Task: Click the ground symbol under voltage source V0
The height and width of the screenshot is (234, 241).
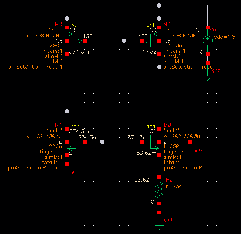Action: click(207, 77)
